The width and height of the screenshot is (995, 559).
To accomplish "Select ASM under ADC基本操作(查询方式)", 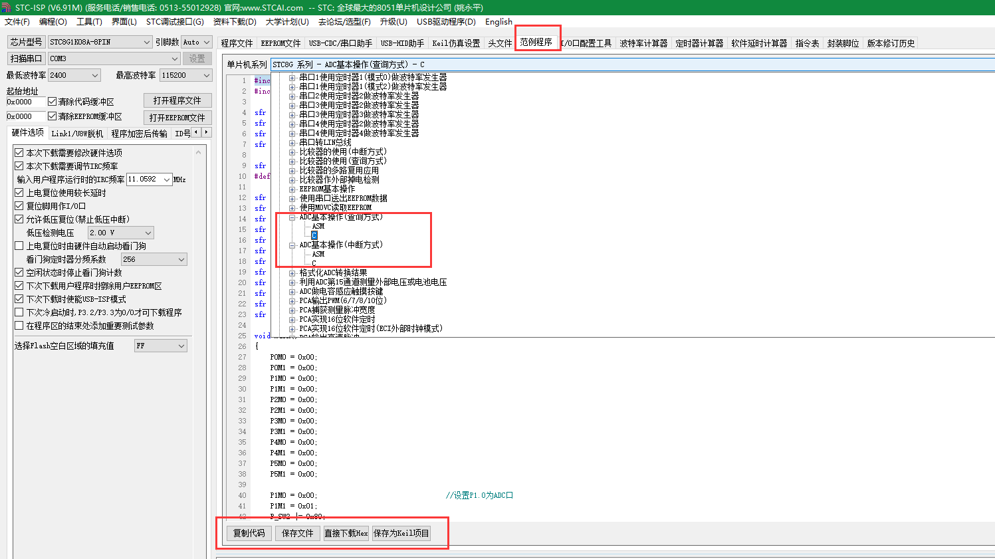I will (318, 227).
